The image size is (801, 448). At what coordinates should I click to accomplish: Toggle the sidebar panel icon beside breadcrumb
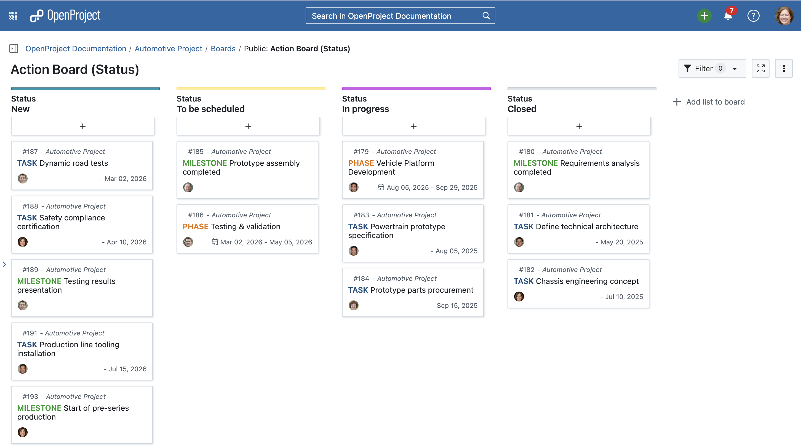(14, 49)
